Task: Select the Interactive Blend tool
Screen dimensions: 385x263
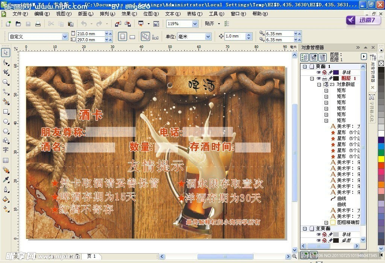Action: tap(6, 170)
